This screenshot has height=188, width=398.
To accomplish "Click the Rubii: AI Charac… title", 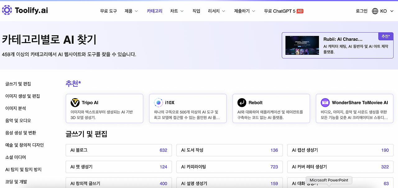I will point(343,39).
